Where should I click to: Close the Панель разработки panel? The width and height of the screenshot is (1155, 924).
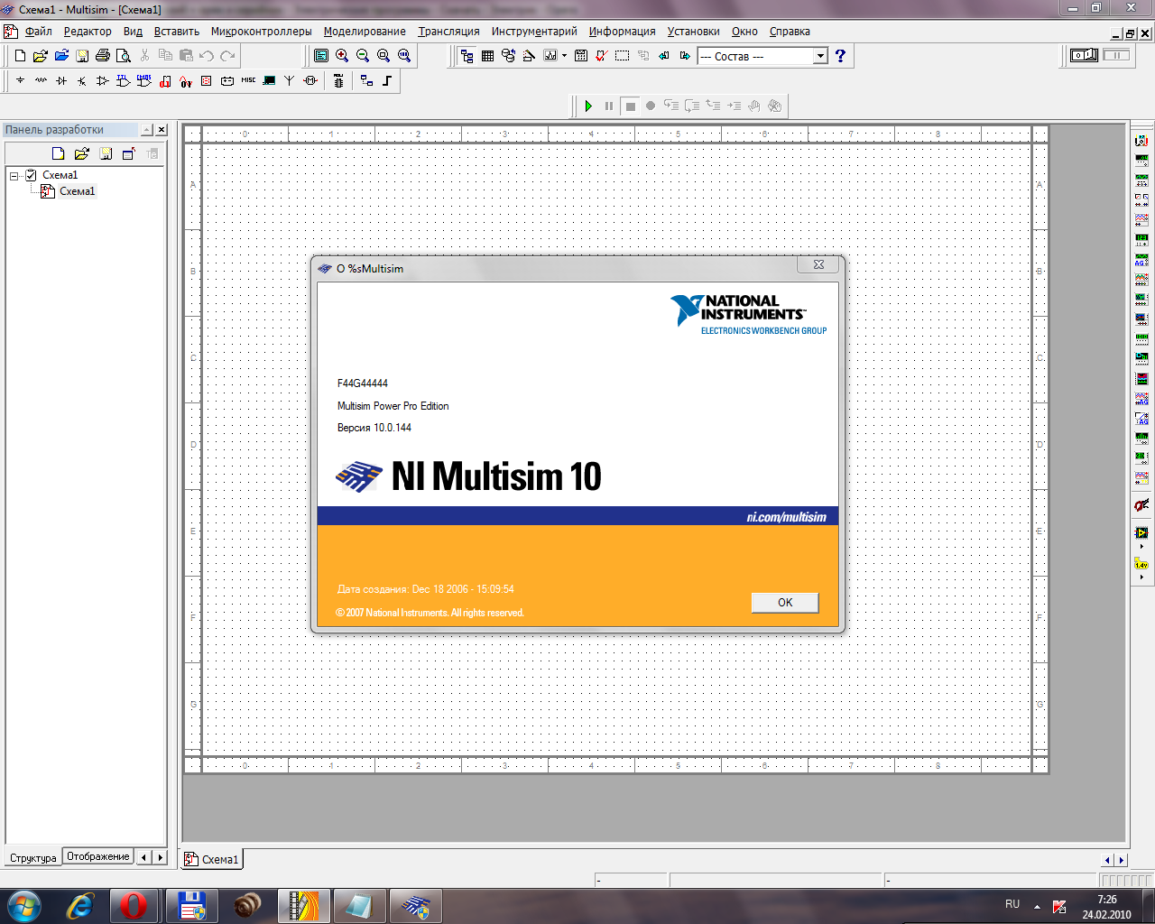162,130
